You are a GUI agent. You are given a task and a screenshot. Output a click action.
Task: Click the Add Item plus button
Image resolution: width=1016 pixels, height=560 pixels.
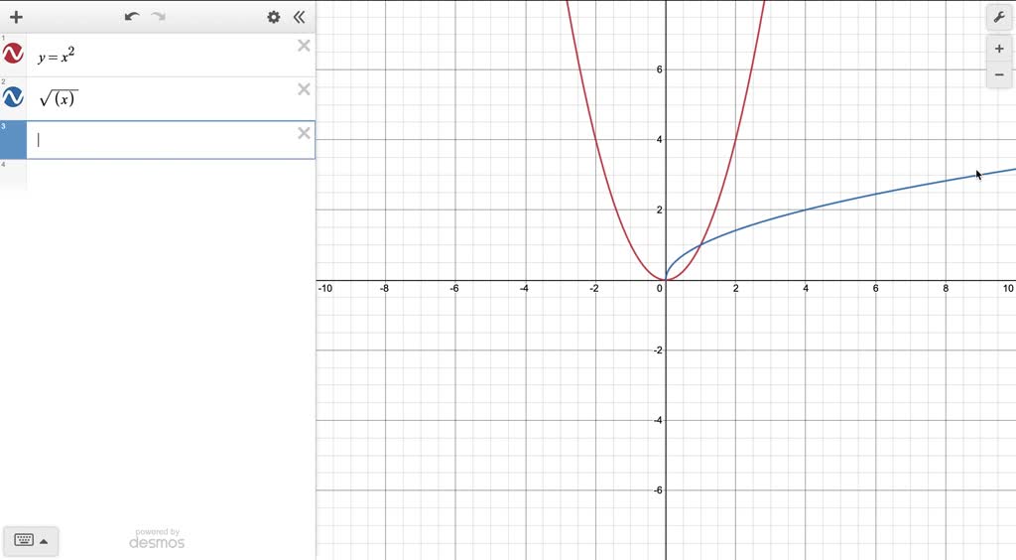point(16,17)
